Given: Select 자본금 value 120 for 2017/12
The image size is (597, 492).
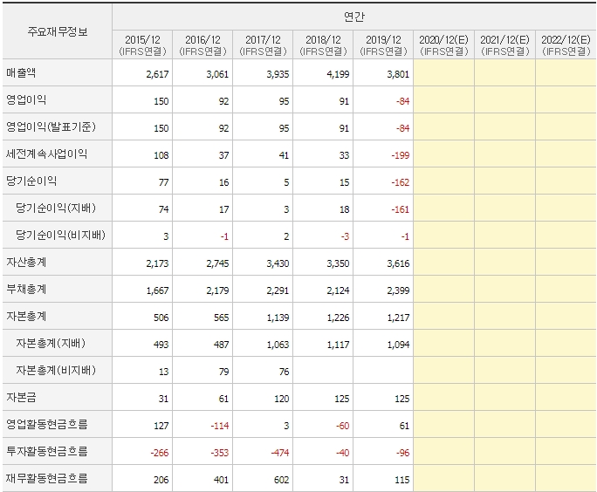Looking at the screenshot, I should (x=281, y=399).
